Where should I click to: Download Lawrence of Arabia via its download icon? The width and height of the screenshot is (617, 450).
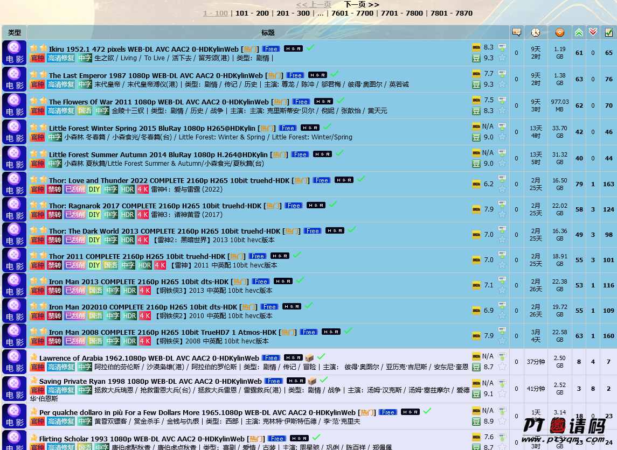(502, 357)
